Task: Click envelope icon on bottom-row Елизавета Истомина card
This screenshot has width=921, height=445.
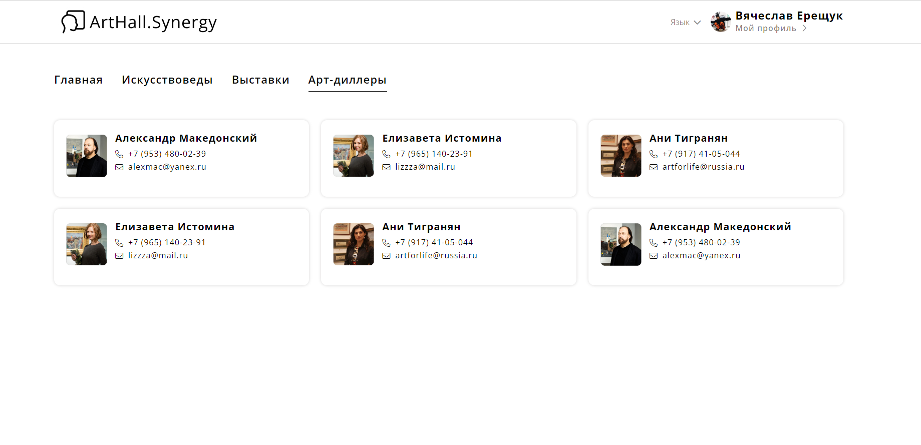Action: click(x=119, y=256)
